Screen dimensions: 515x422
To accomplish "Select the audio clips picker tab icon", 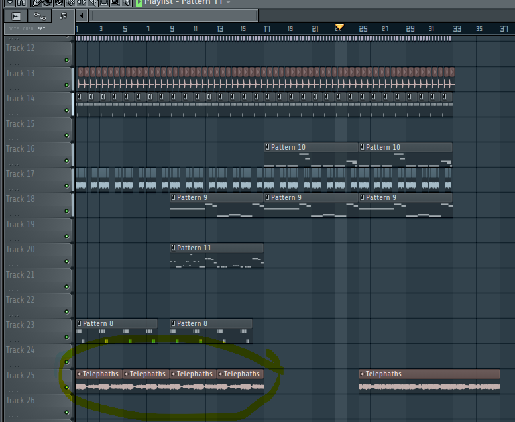I will 17,16.
